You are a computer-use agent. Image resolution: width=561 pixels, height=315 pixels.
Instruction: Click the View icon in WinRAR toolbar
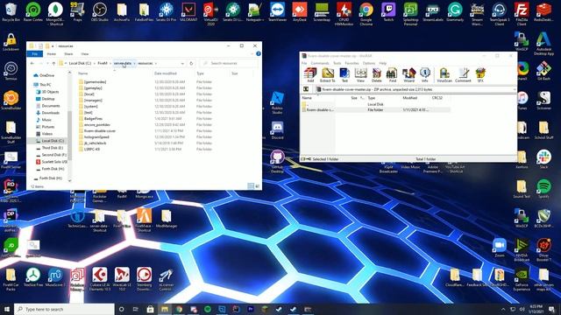pyautogui.click(x=360, y=75)
